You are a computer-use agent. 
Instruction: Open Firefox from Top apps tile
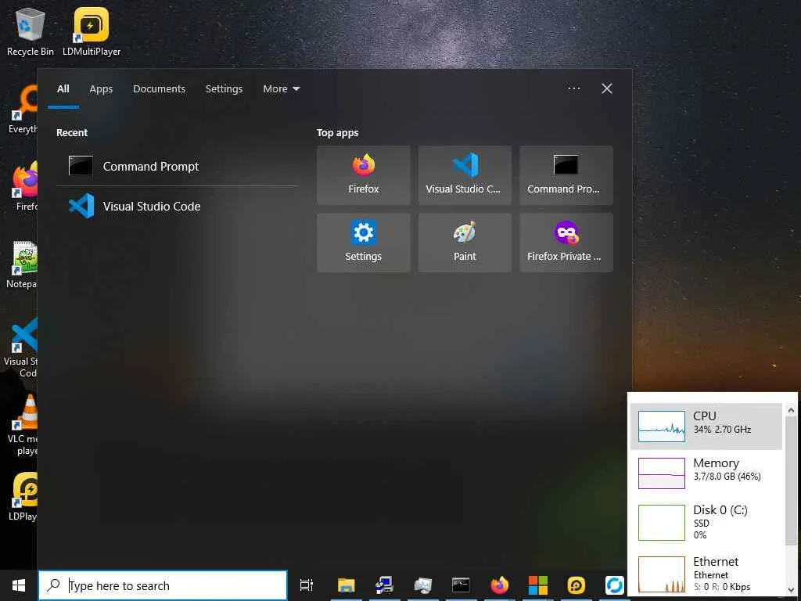click(x=363, y=175)
